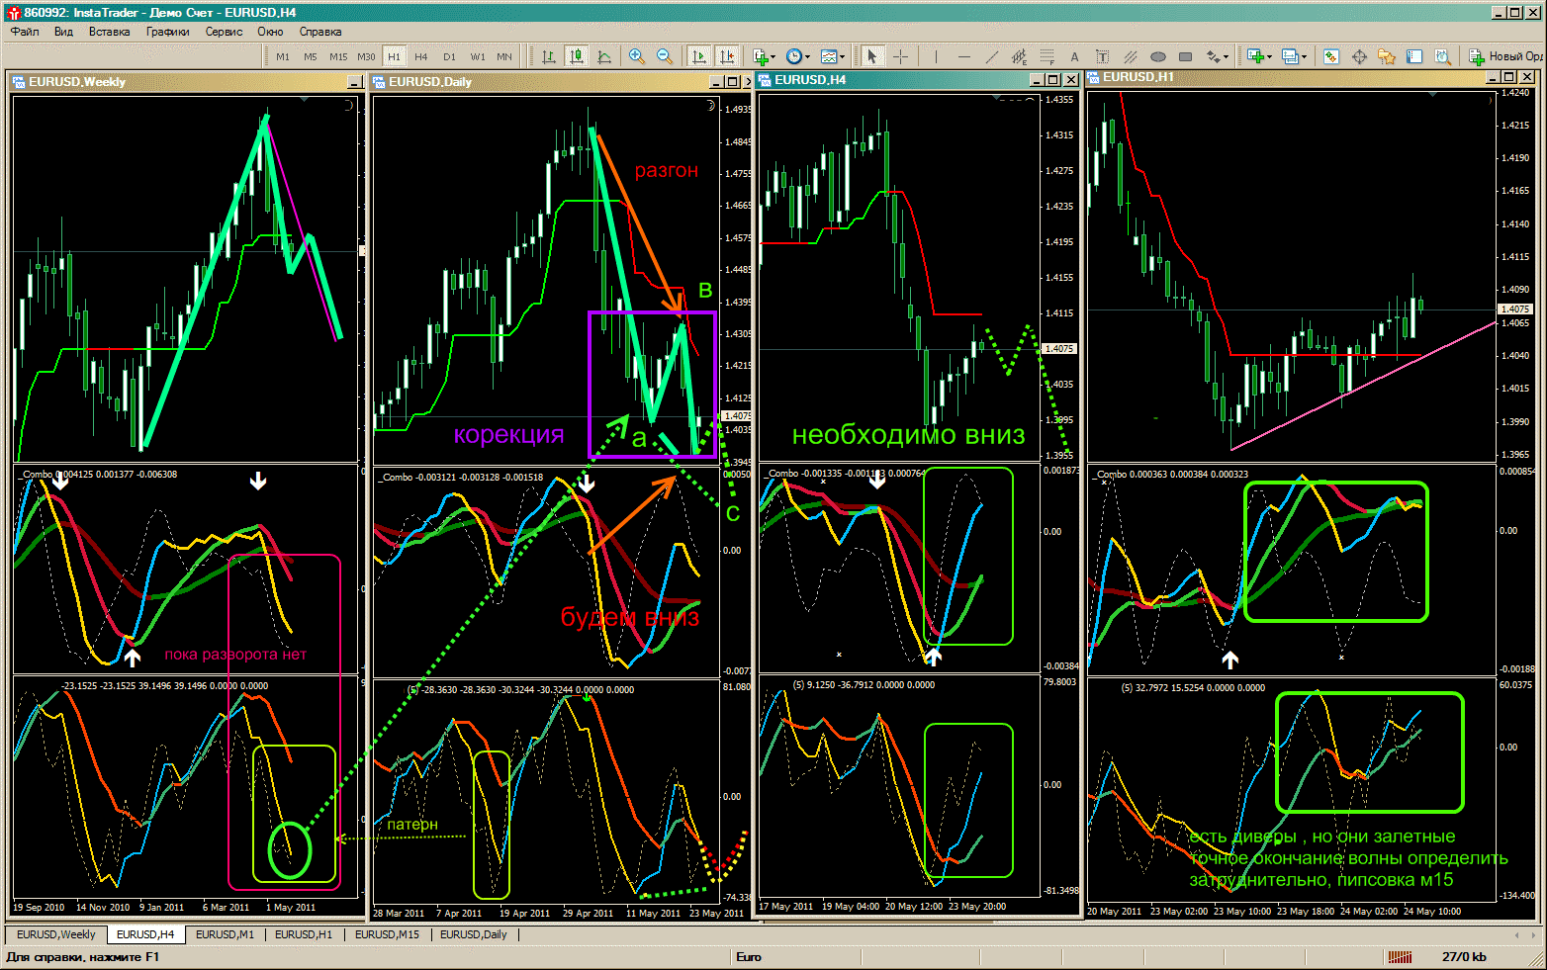Zoom in on the chart

(x=637, y=56)
